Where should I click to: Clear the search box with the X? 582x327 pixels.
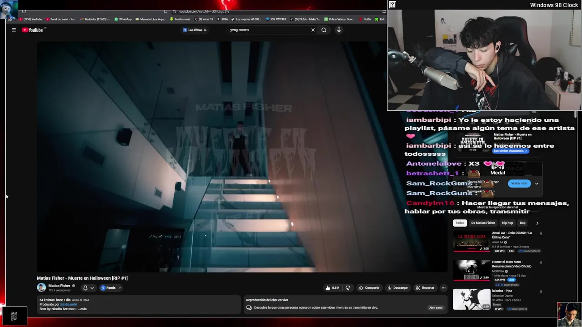(x=313, y=30)
